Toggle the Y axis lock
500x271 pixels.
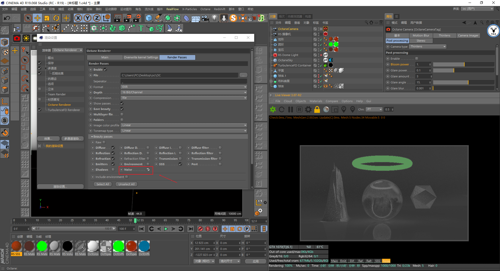pos(87,18)
